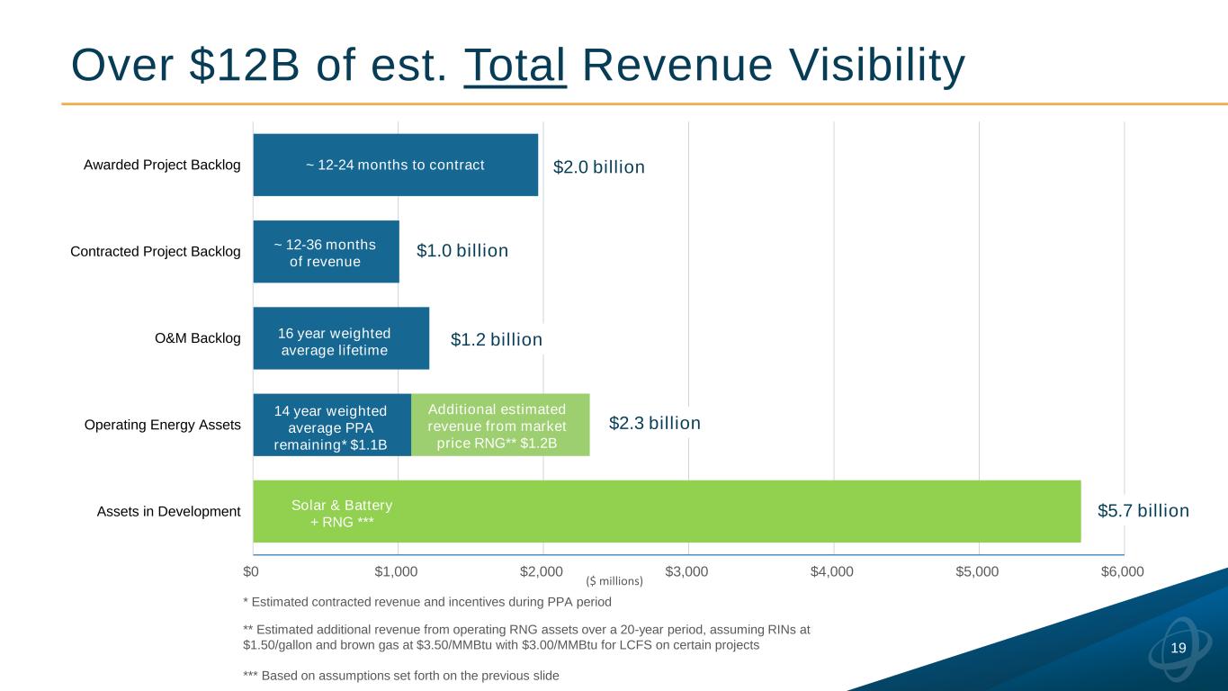Select the Awarded Project Backlog bar
The height and width of the screenshot is (691, 1228).
(x=395, y=165)
